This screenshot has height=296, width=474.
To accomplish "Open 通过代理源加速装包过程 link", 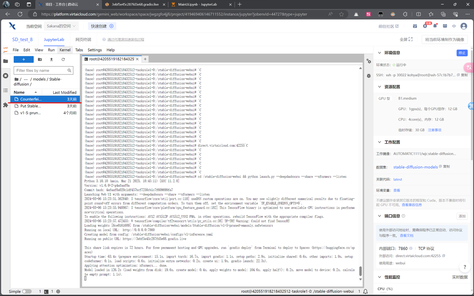I will pos(126,40).
